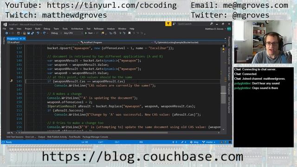This screenshot has height=167, width=297.
Task: Open the Any CPU platform dropdown
Action: point(73,33)
